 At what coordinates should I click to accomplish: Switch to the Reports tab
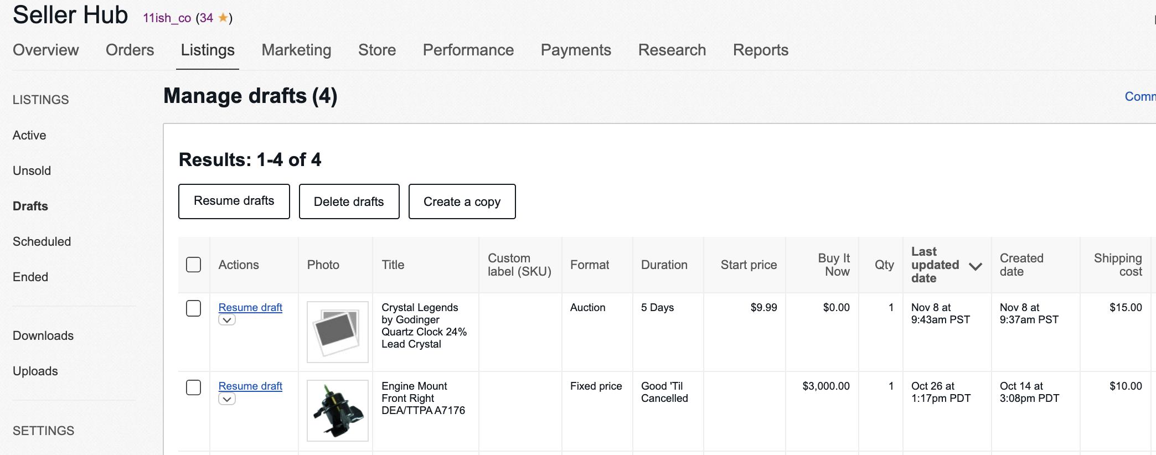click(761, 50)
